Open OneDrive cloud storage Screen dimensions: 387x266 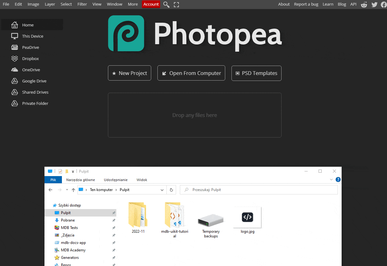[31, 70]
